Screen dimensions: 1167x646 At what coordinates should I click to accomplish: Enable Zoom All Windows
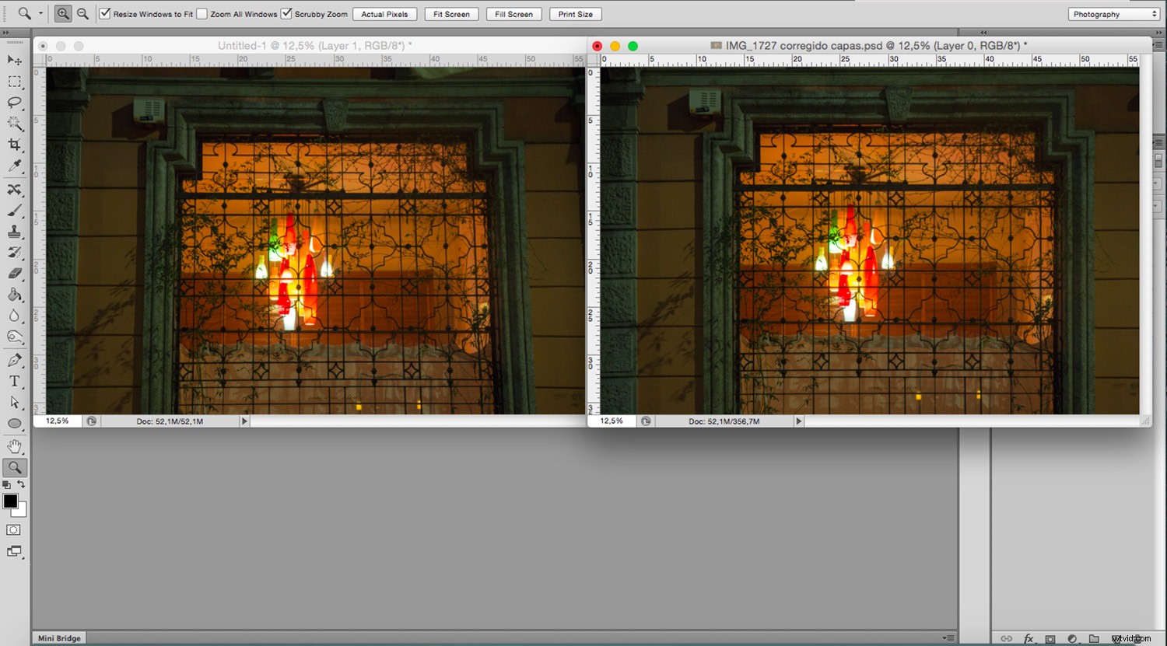[202, 13]
